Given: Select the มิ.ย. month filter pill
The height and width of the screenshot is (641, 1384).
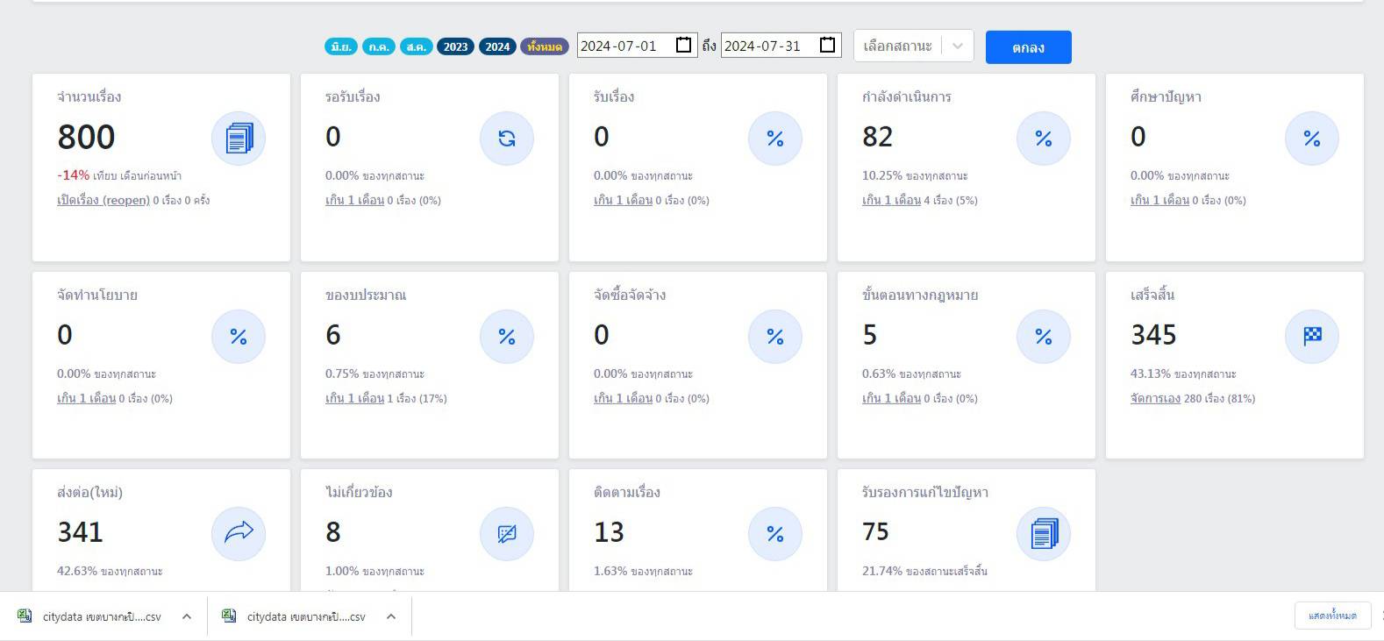Looking at the screenshot, I should [341, 46].
